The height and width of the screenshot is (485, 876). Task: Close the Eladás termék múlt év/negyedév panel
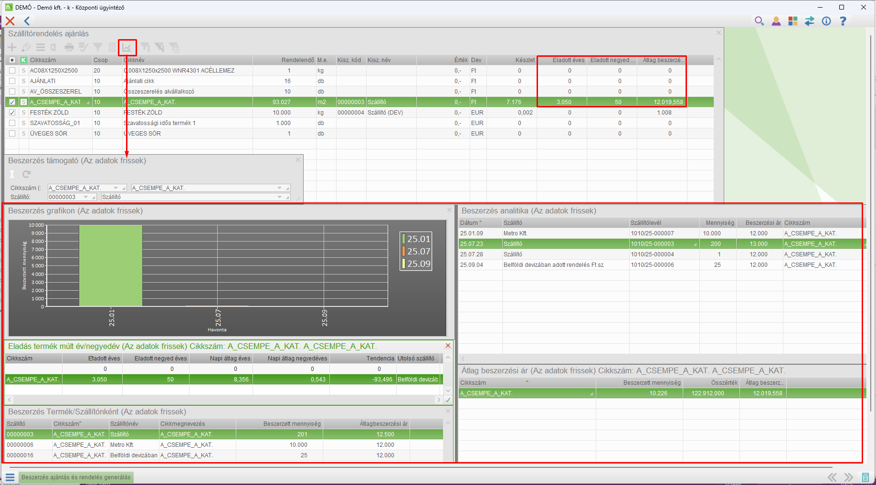(448, 346)
